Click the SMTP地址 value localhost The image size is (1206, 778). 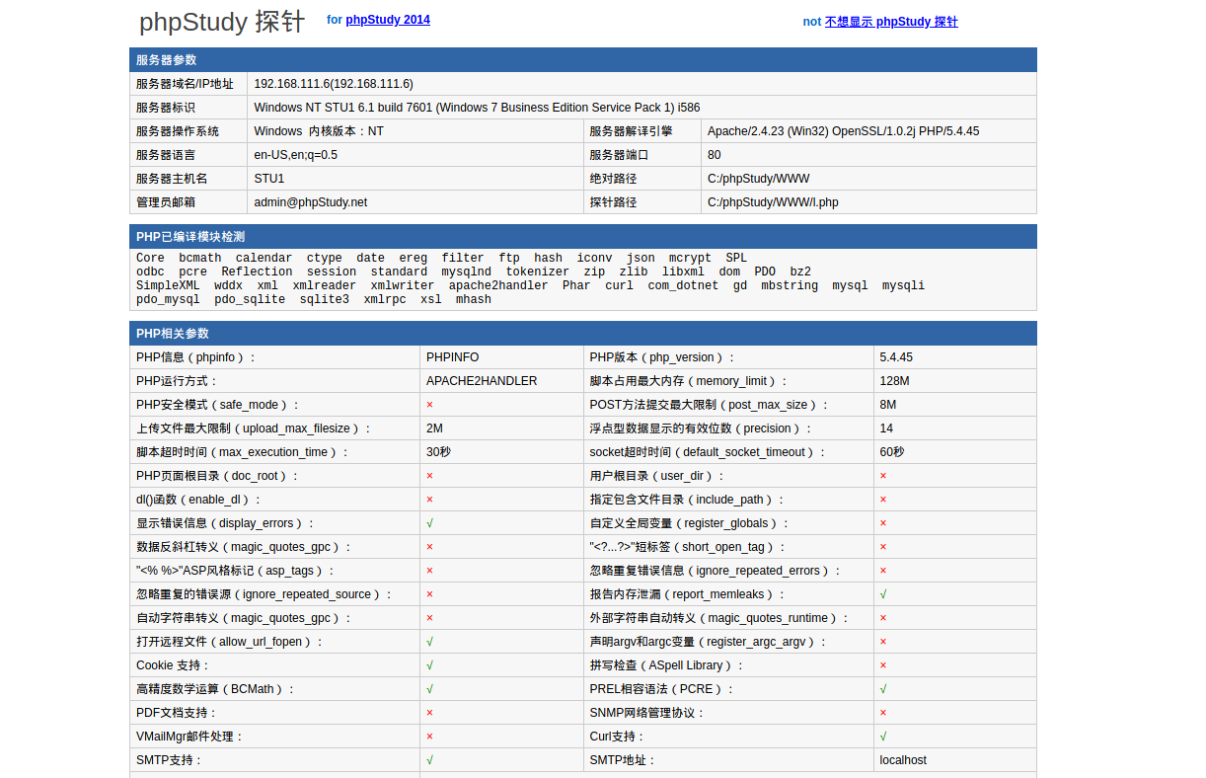[x=903, y=760]
